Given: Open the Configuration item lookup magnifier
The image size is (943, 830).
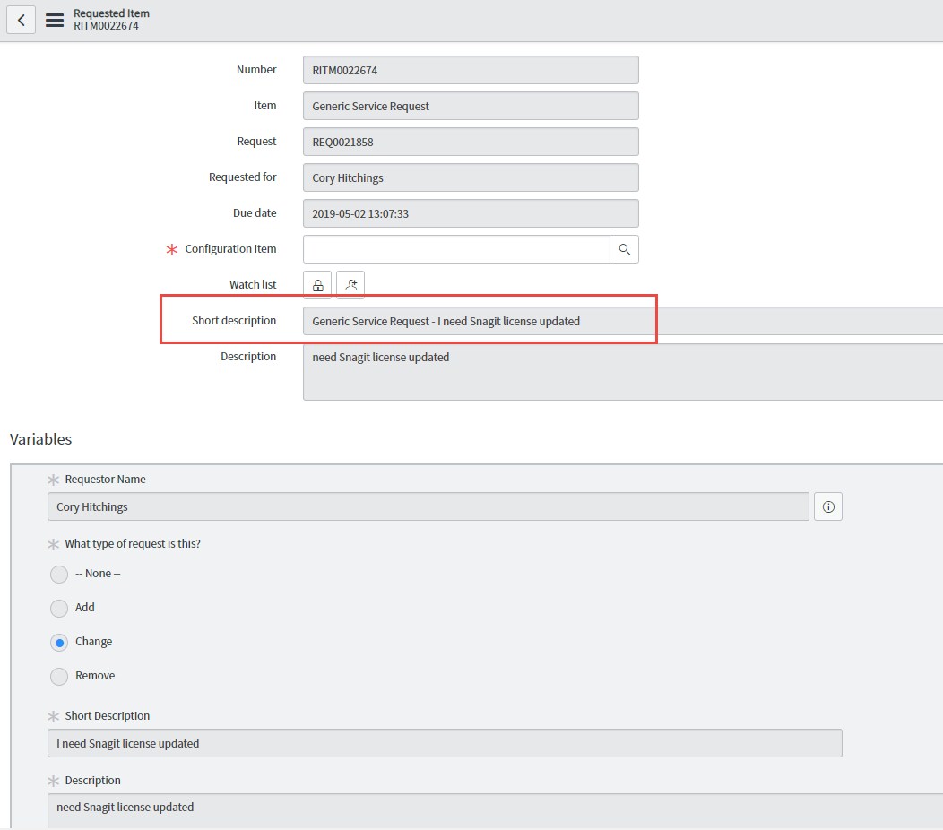Looking at the screenshot, I should (624, 249).
